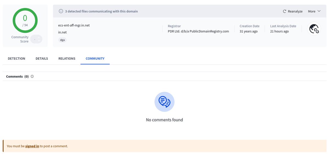
Task: Open the More menu
Action: pos(314,11)
